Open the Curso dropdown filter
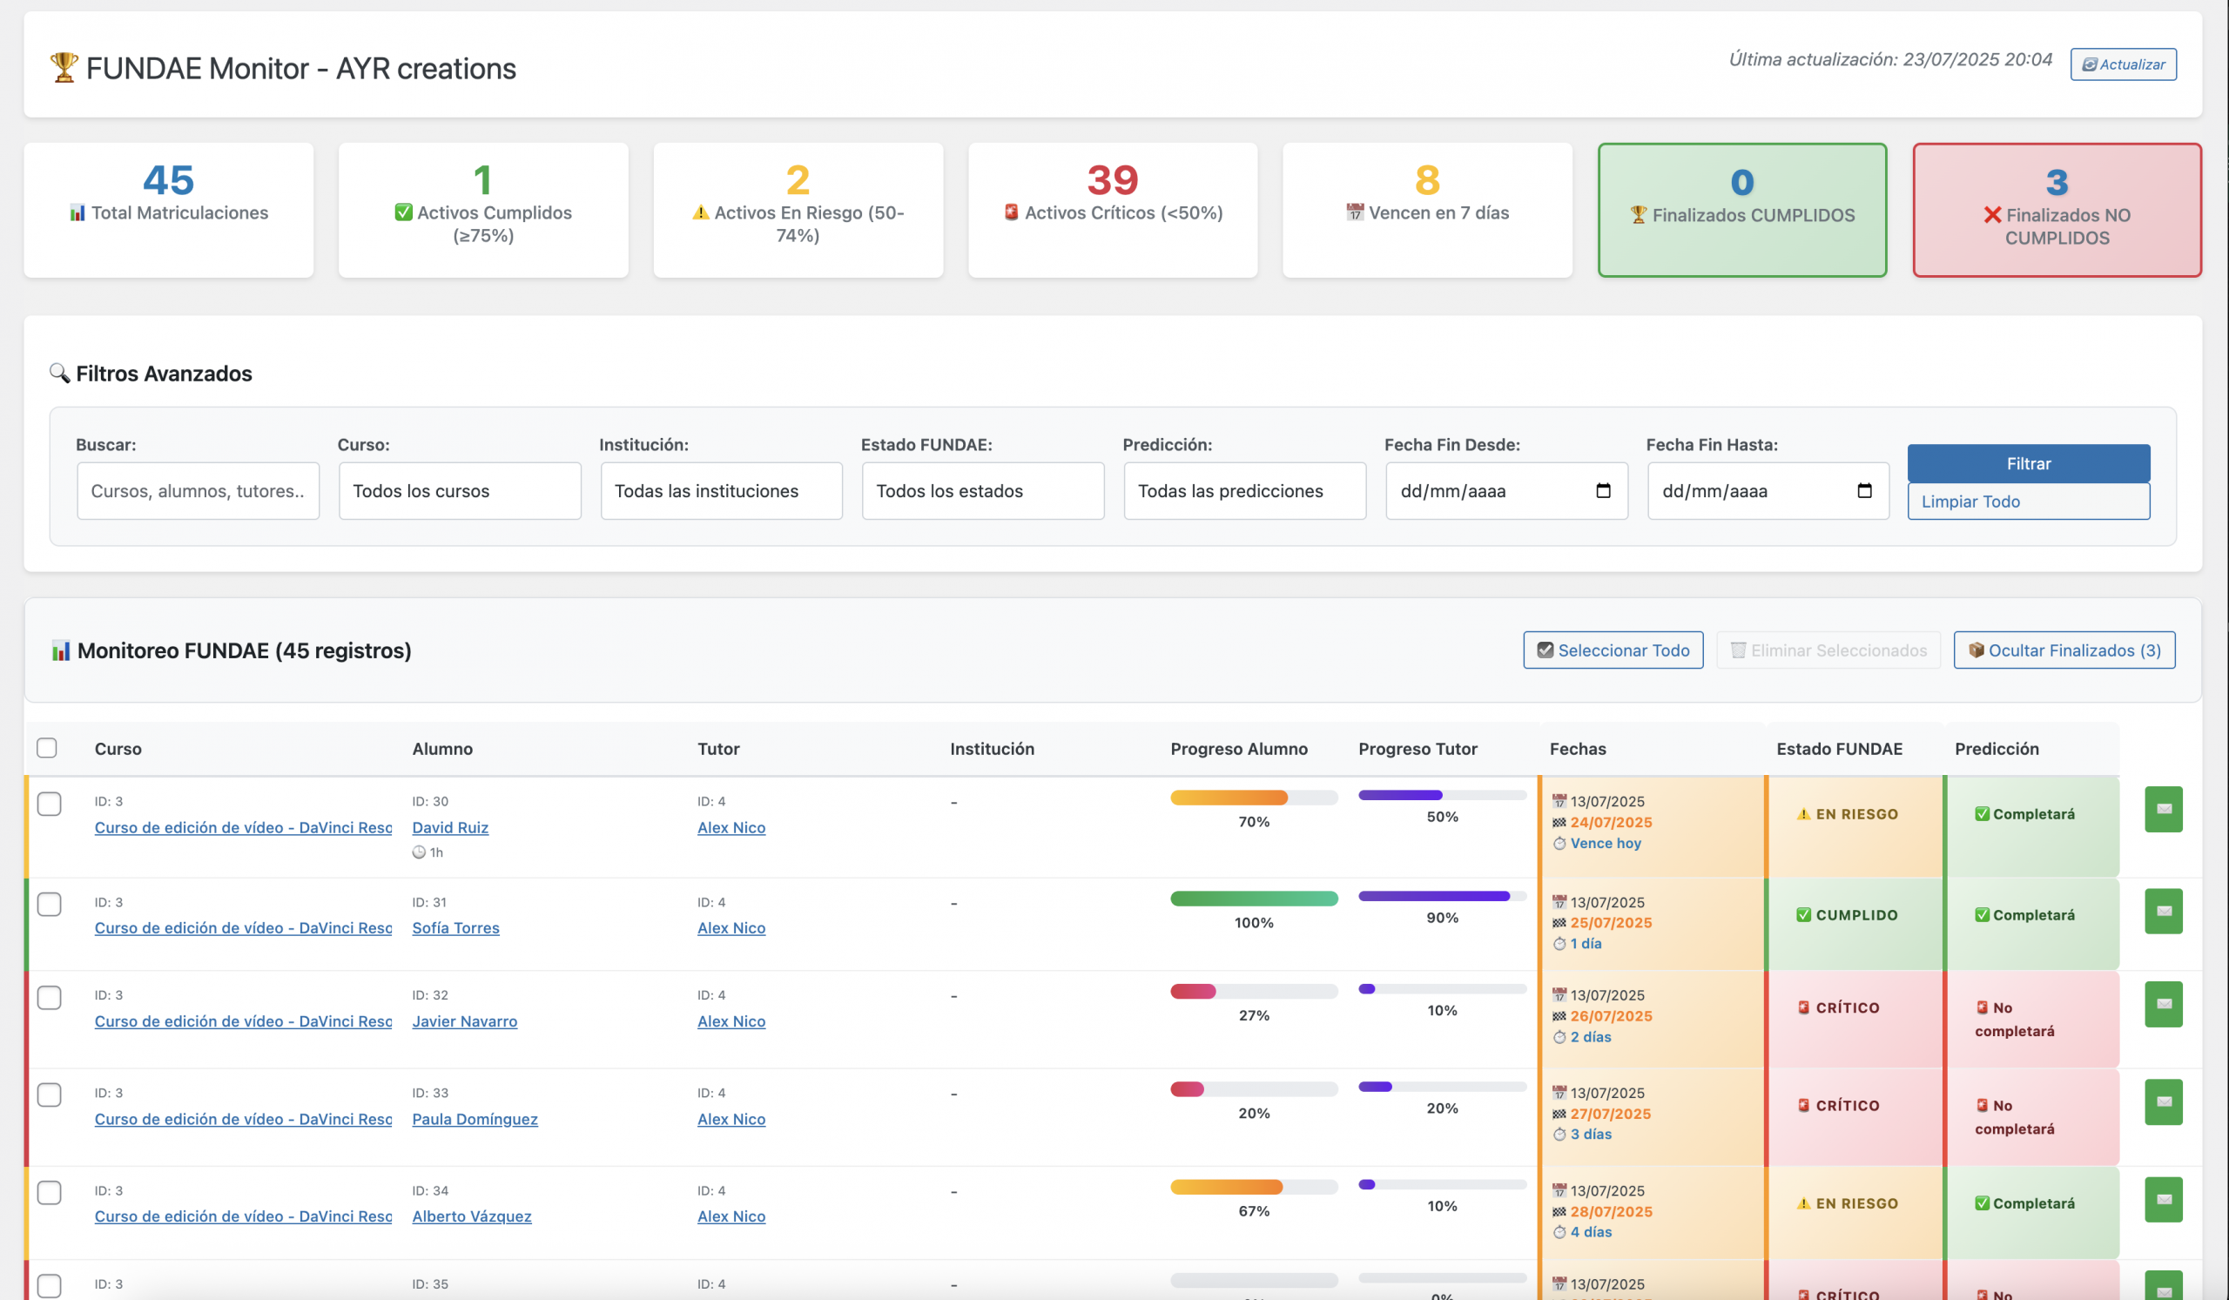The width and height of the screenshot is (2229, 1300). [x=459, y=491]
